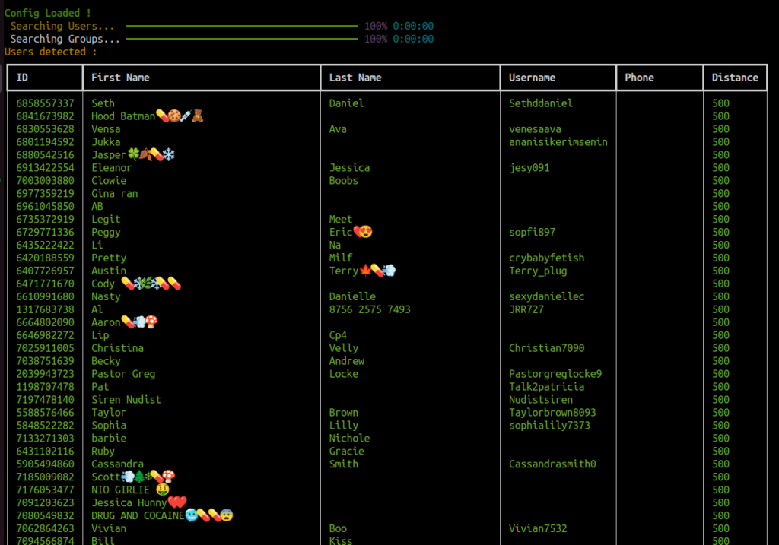Click user ID 6961045850
This screenshot has width=779, height=545.
click(45, 207)
